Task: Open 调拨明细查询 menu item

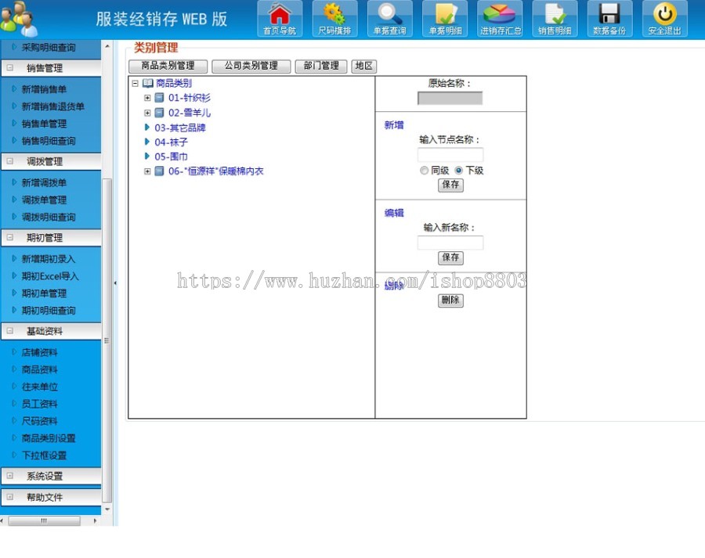Action: 49,217
